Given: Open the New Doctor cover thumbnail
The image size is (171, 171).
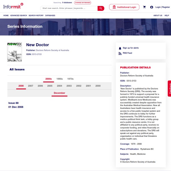Looking at the screenshot, I should click(x=15, y=52).
